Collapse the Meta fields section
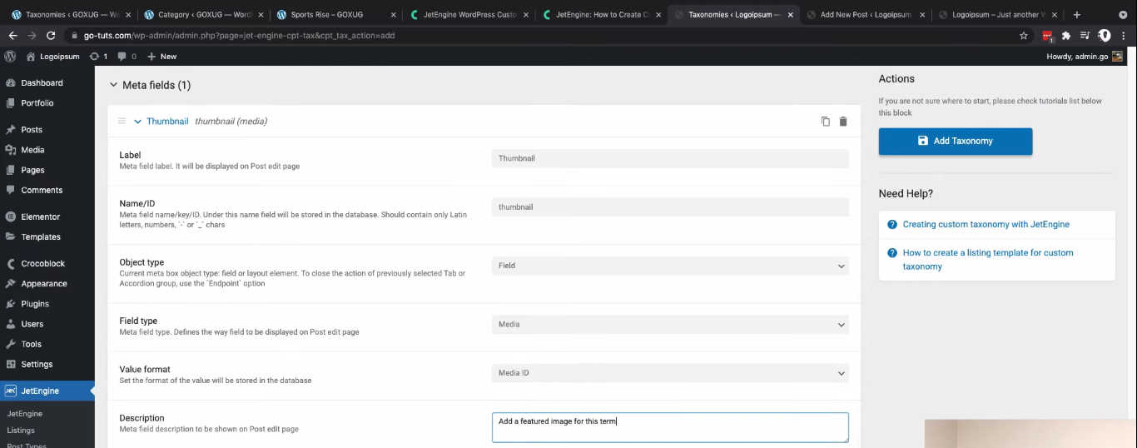Screen dimensions: 1137x448 (114, 85)
